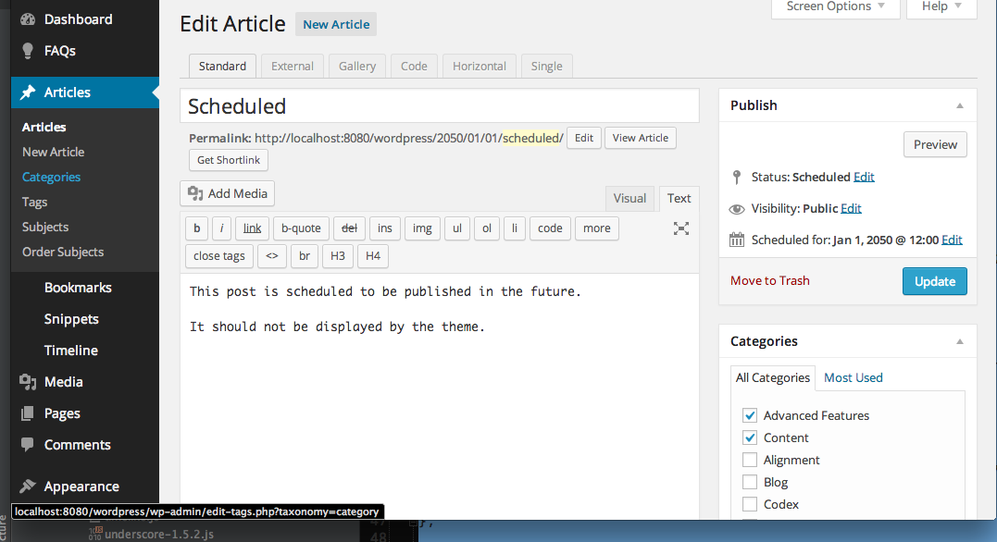This screenshot has width=997, height=542.
Task: Insert image with img button
Action: [x=422, y=228]
